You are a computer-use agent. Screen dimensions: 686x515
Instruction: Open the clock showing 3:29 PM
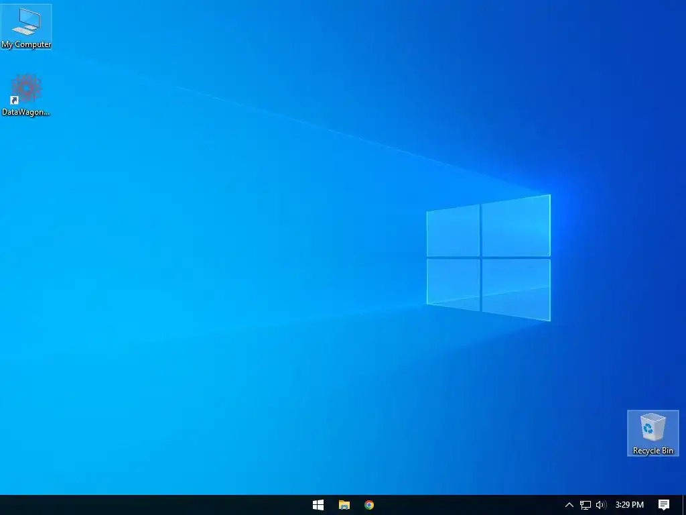coord(629,505)
